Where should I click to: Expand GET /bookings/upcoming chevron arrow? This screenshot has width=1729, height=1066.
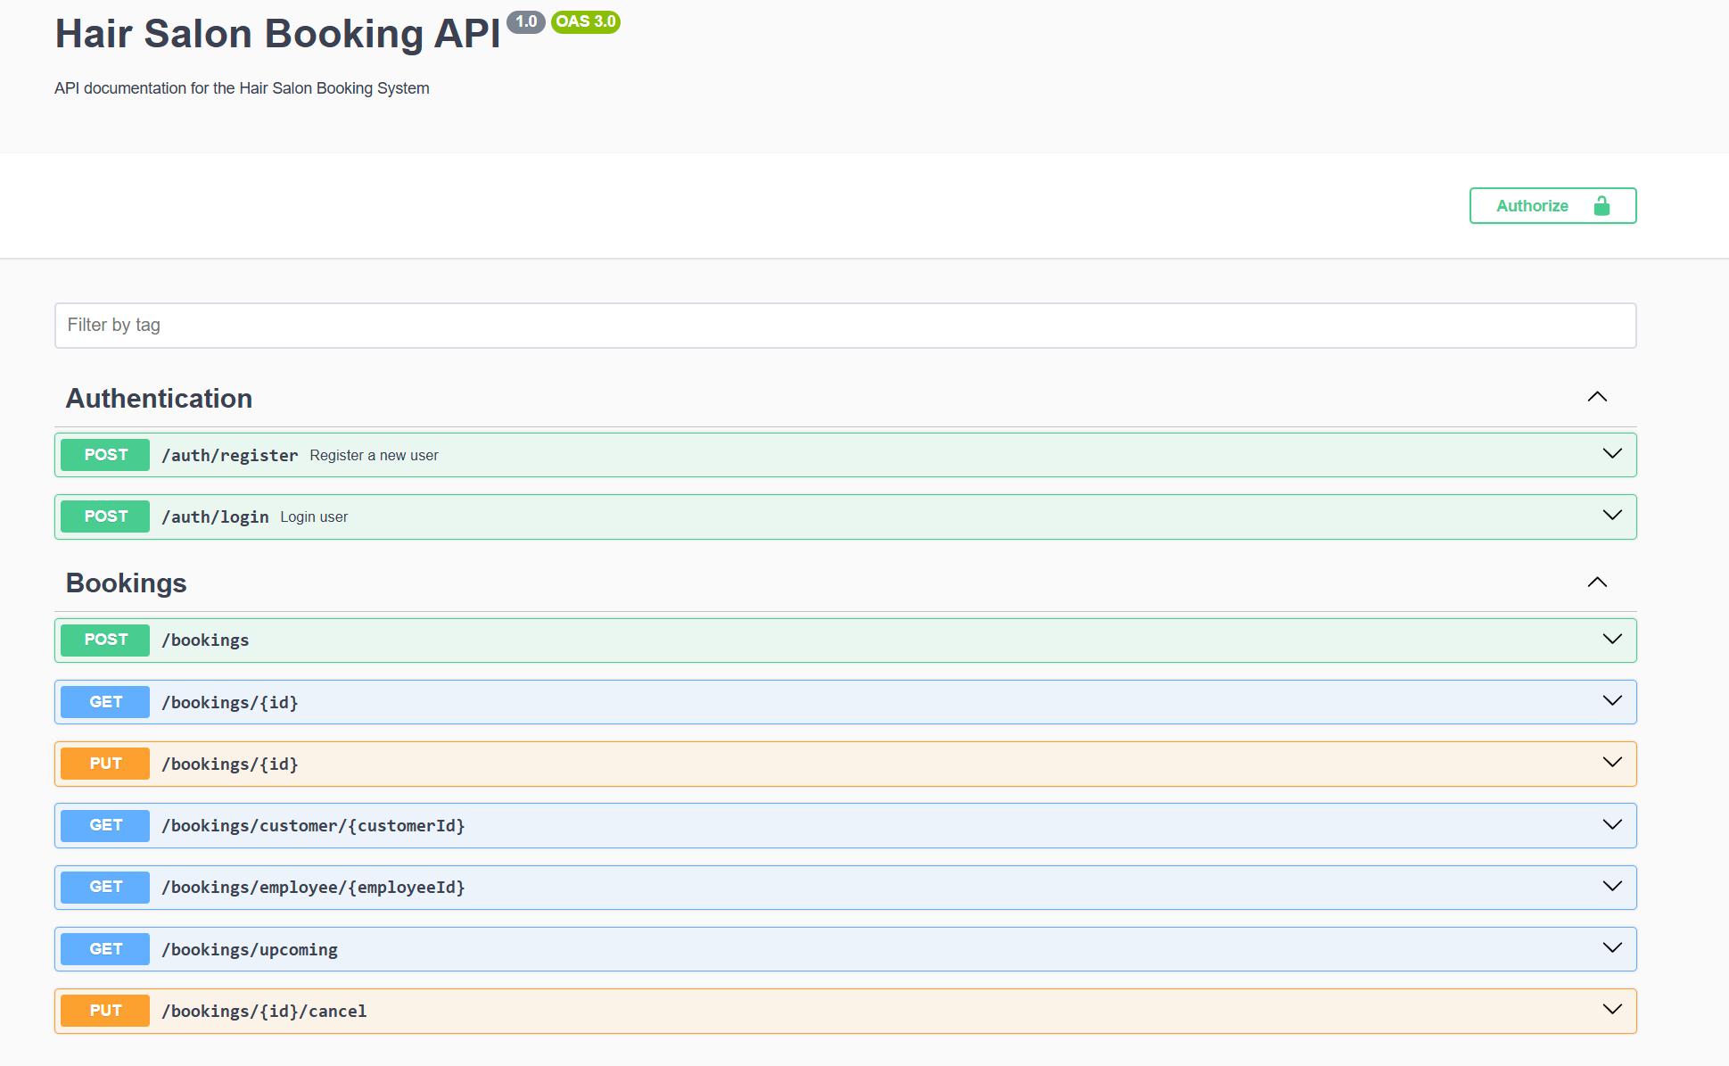(x=1611, y=948)
